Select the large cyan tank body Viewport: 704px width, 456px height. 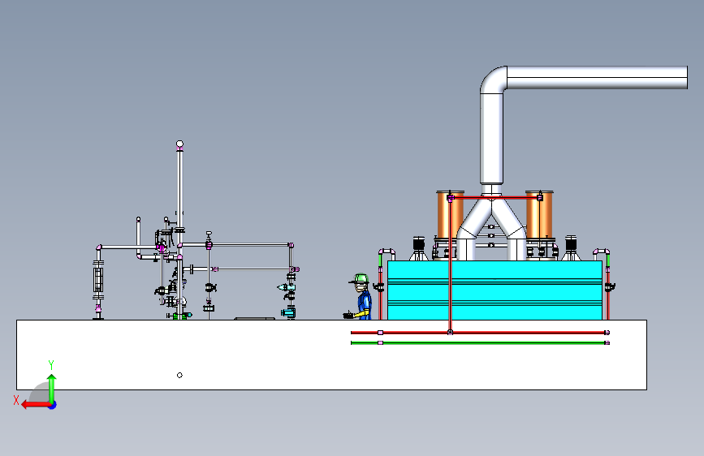coord(495,290)
